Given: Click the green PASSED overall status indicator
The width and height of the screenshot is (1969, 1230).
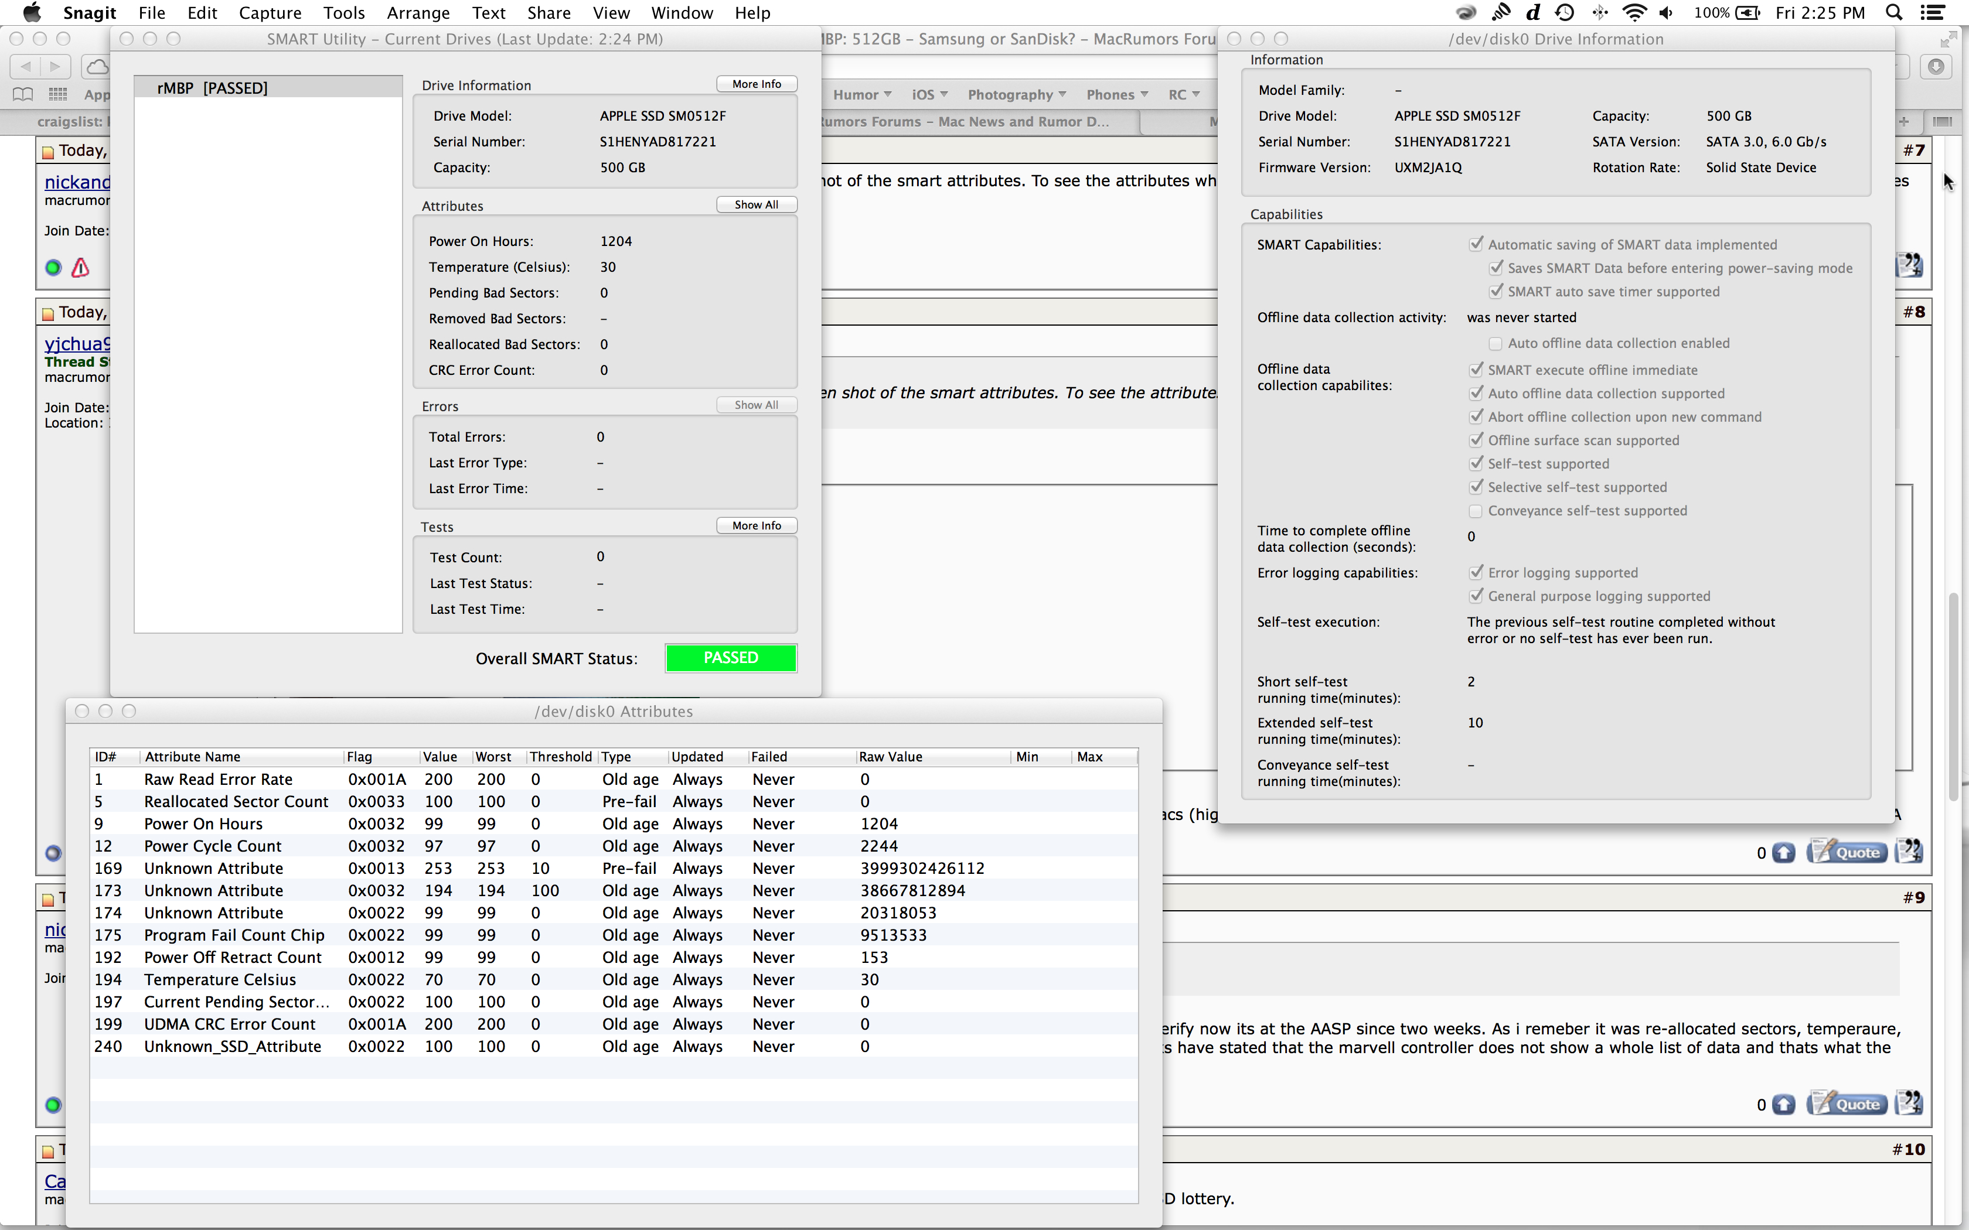Looking at the screenshot, I should click(x=731, y=658).
